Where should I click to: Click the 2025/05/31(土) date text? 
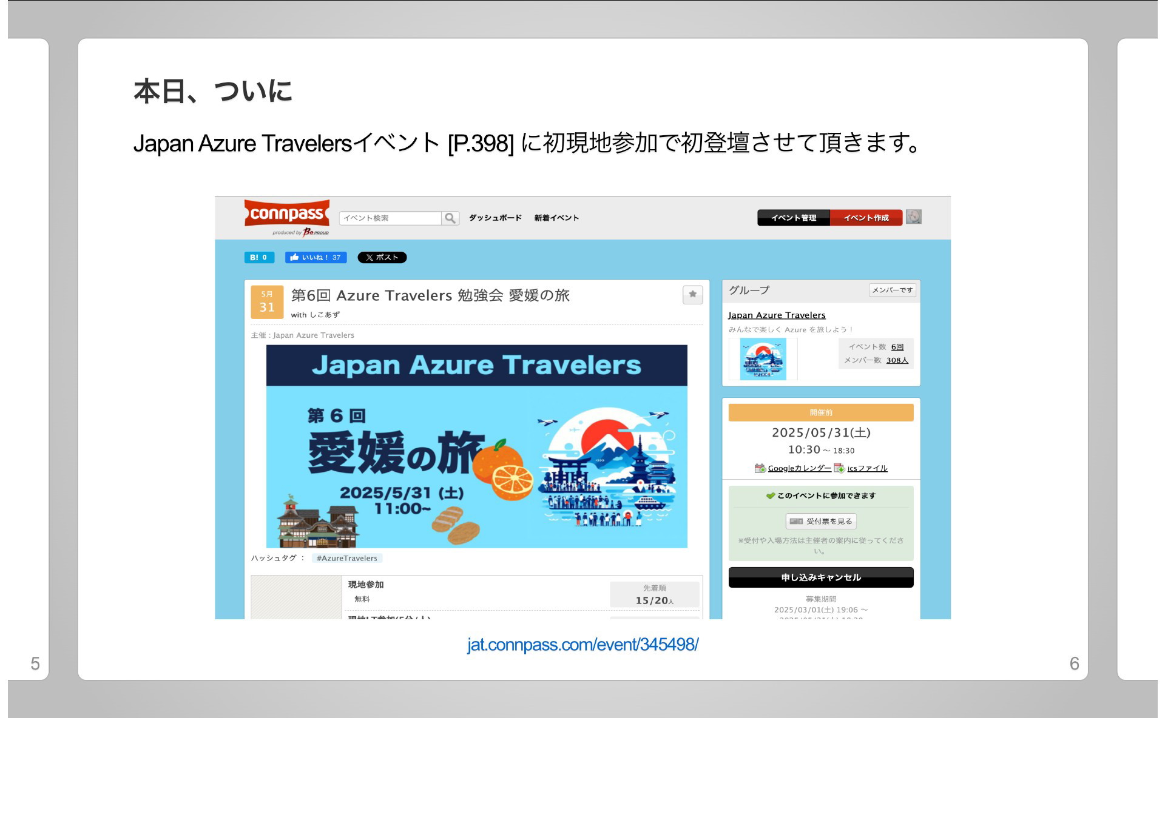click(x=821, y=432)
